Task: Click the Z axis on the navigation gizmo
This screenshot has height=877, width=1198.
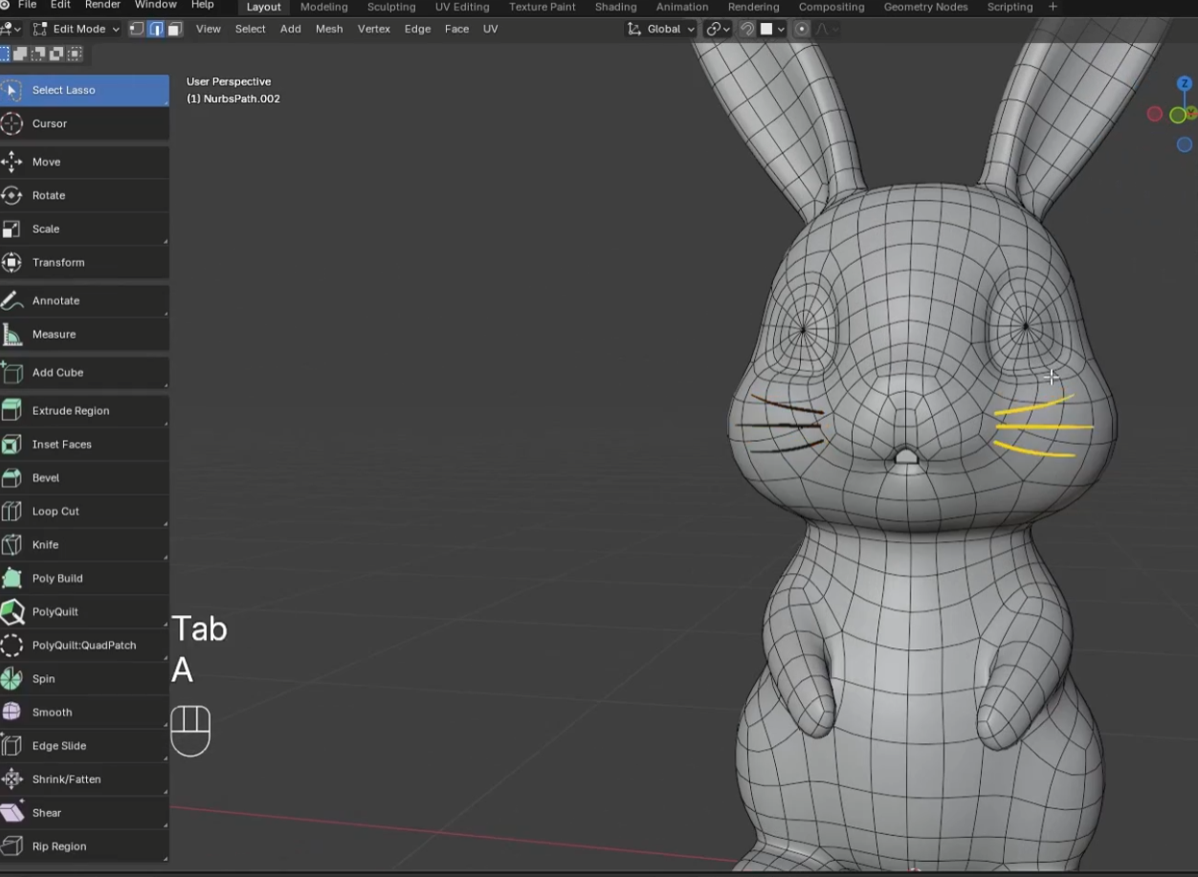Action: click(x=1185, y=83)
